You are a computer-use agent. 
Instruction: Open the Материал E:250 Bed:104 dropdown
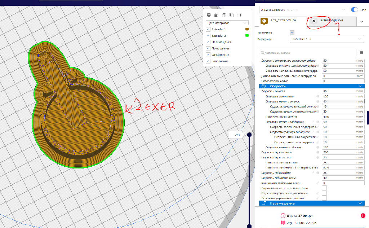coord(327,39)
